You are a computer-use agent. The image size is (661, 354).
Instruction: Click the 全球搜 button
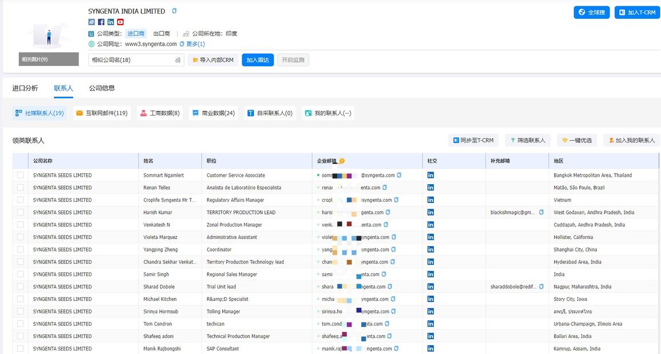[591, 13]
